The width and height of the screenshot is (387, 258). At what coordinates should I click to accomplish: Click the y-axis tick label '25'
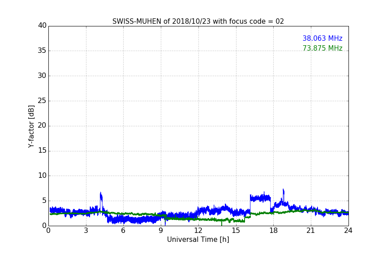click(x=42, y=101)
